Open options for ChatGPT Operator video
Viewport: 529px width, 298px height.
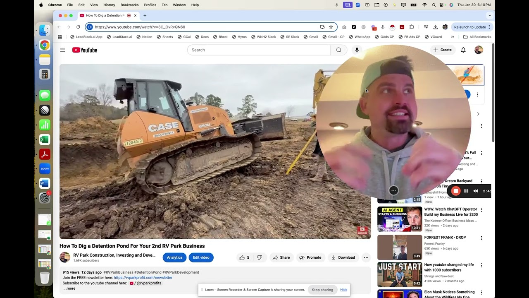click(x=481, y=210)
